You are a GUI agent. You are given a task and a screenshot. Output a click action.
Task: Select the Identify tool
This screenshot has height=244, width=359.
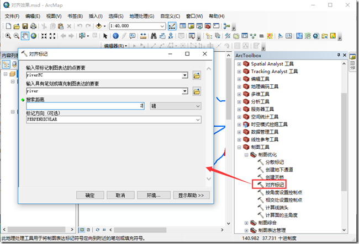[115, 36]
